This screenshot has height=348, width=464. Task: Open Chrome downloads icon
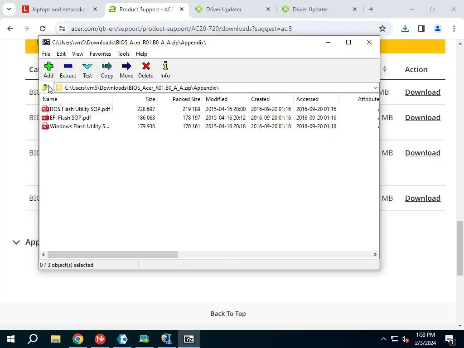pyautogui.click(x=405, y=29)
